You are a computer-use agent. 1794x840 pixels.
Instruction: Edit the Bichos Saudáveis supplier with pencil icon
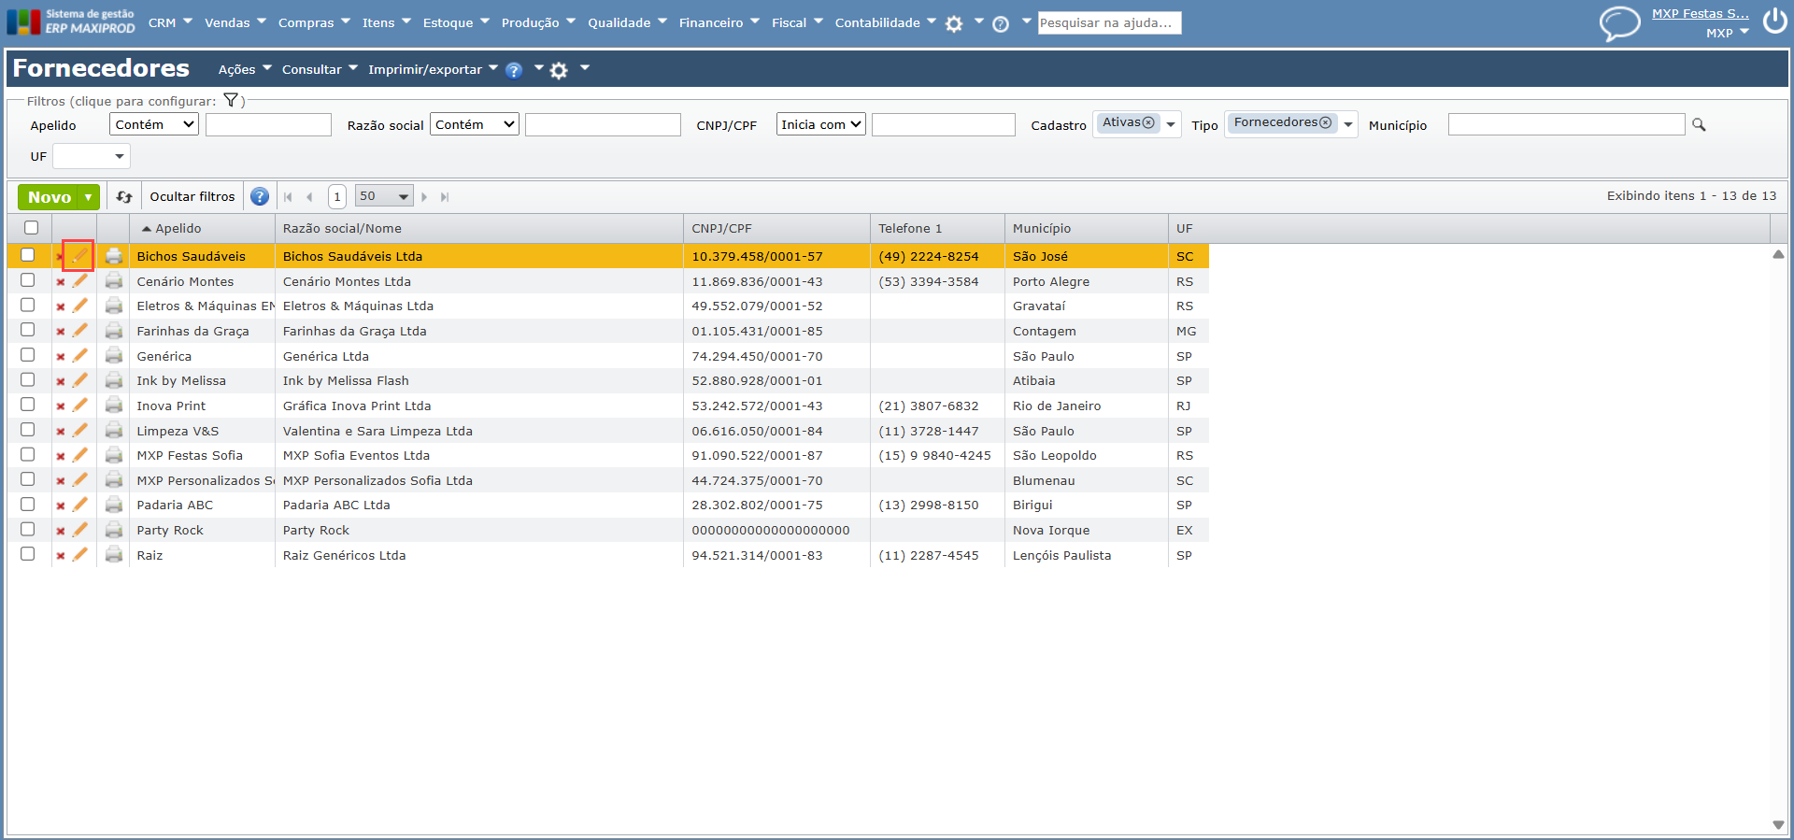pos(79,255)
